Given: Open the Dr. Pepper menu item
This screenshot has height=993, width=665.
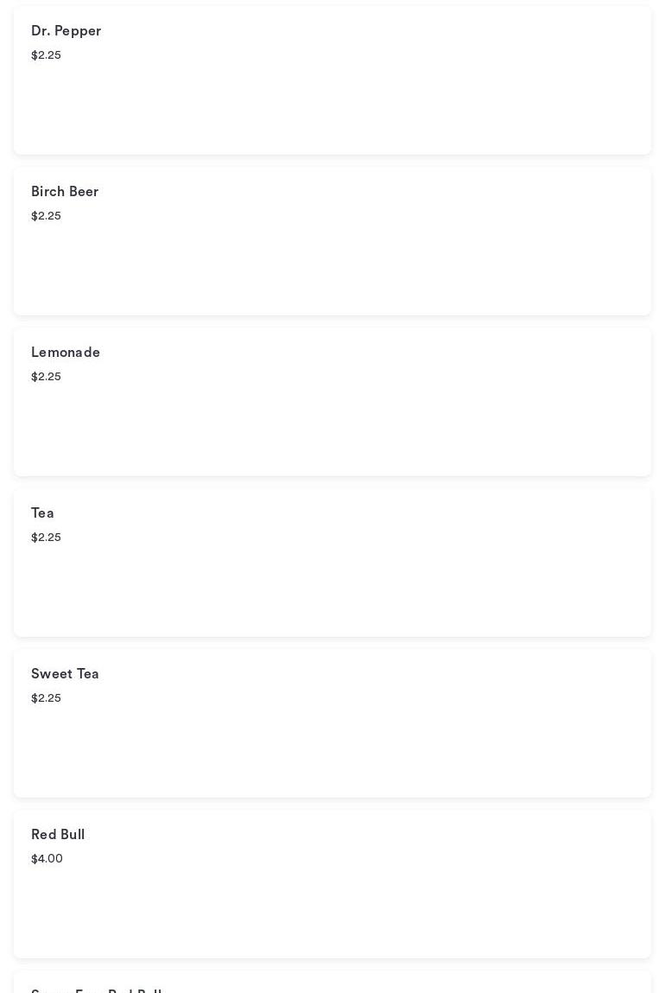Looking at the screenshot, I should [66, 31].
